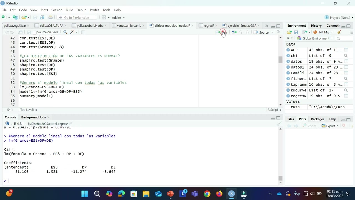Screen dimensions: 355x200
Task: Expand the kaplanm object details
Action: tap(288, 84)
